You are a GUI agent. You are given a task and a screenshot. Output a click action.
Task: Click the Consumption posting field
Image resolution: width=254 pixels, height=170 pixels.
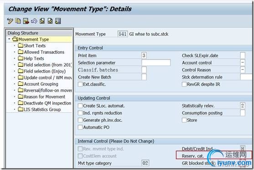pyautogui.click(x=243, y=113)
